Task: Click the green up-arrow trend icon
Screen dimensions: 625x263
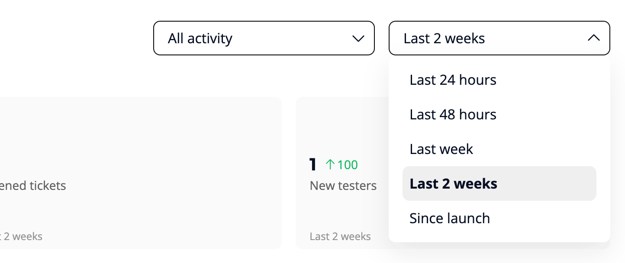Action: pyautogui.click(x=330, y=164)
